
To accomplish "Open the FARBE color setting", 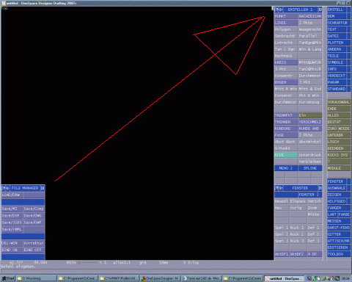I will 345,214.
